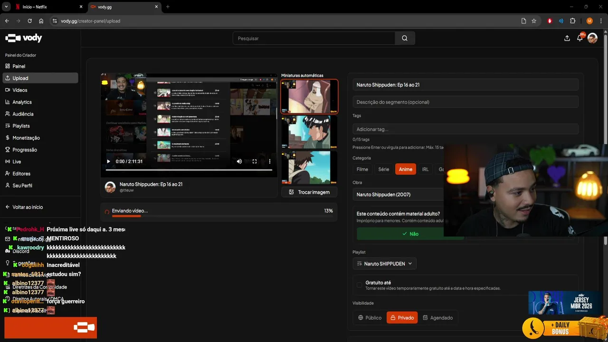The width and height of the screenshot is (608, 342).
Task: Open the browser extensions puzzle icon
Action: 572,21
